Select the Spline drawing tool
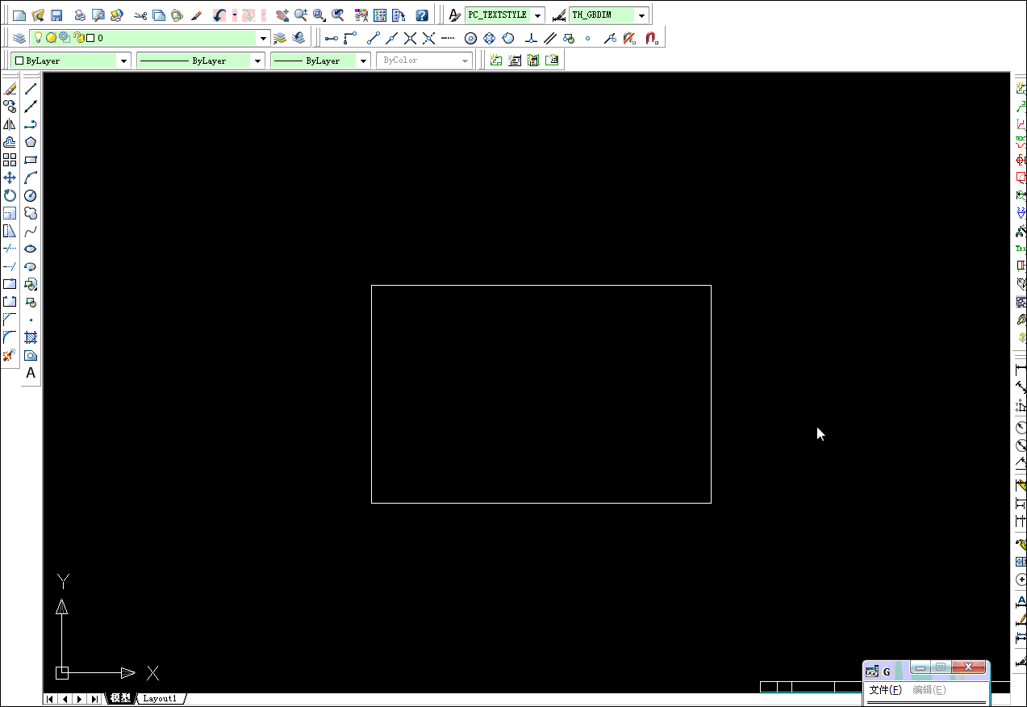Viewport: 1027px width, 707px height. [x=31, y=232]
